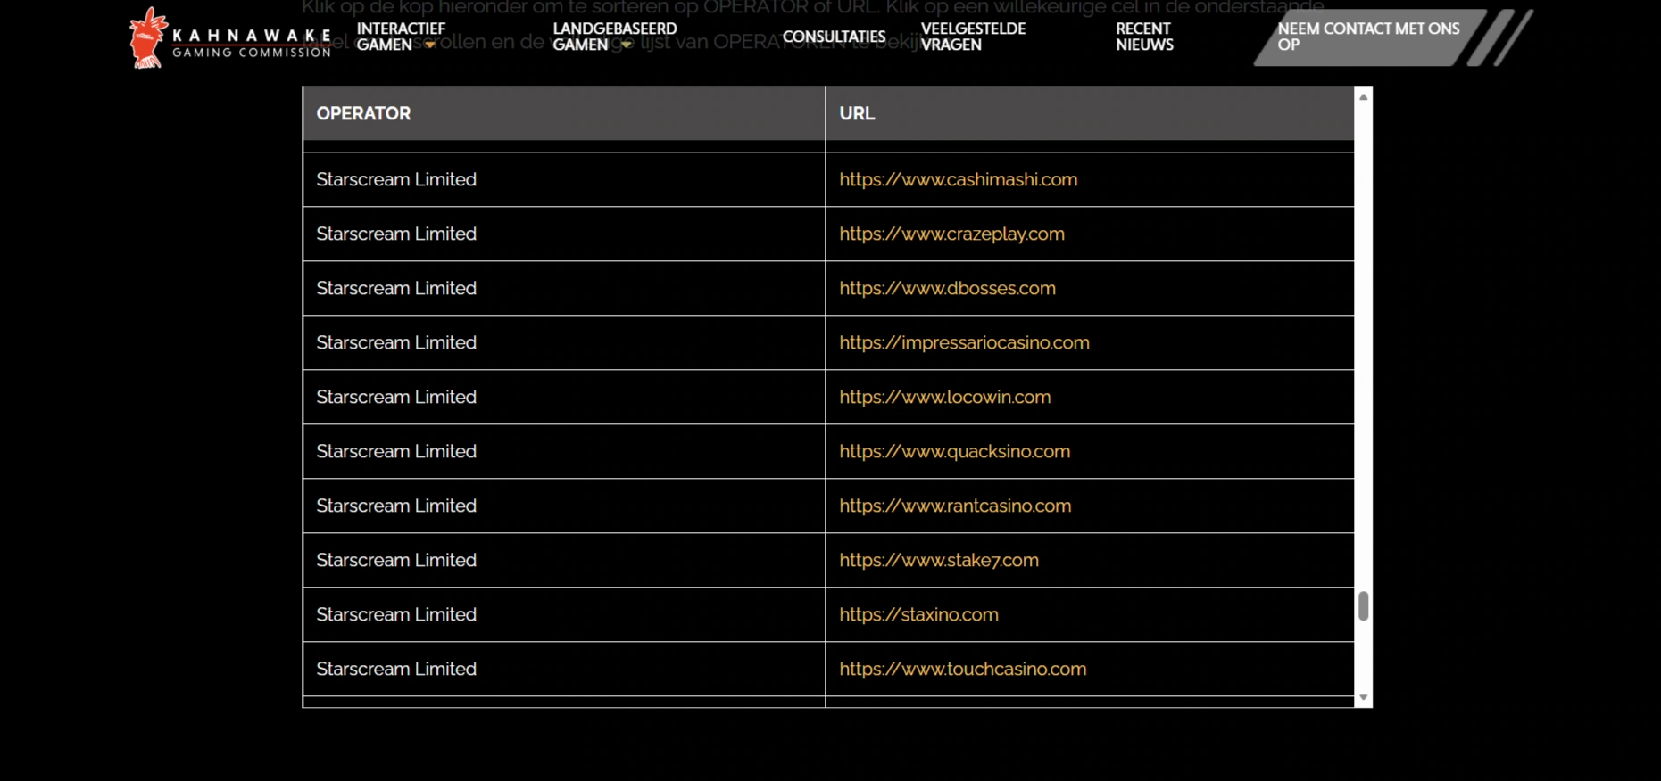Image resolution: width=1661 pixels, height=781 pixels.
Task: Open the Veelgestelde Vragen page
Action: point(973,37)
